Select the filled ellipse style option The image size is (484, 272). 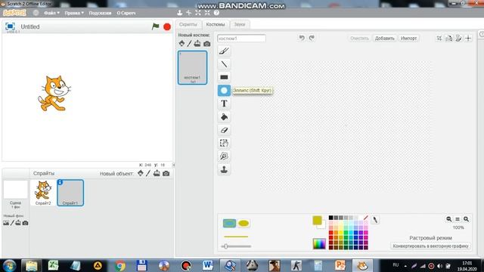pyautogui.click(x=244, y=224)
